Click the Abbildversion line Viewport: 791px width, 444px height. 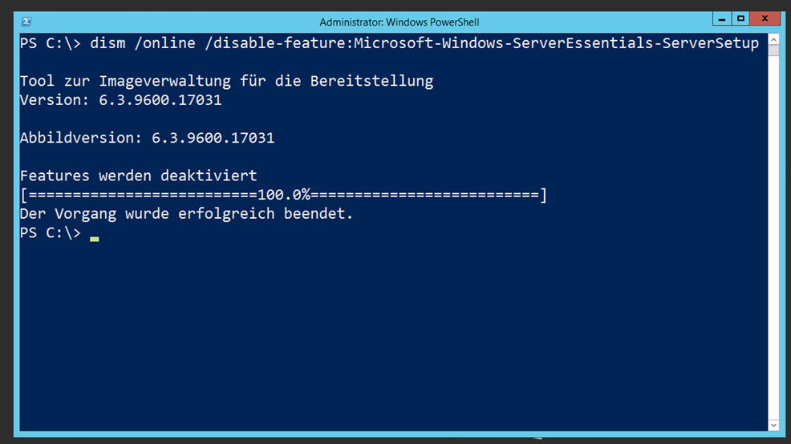pyautogui.click(x=147, y=138)
